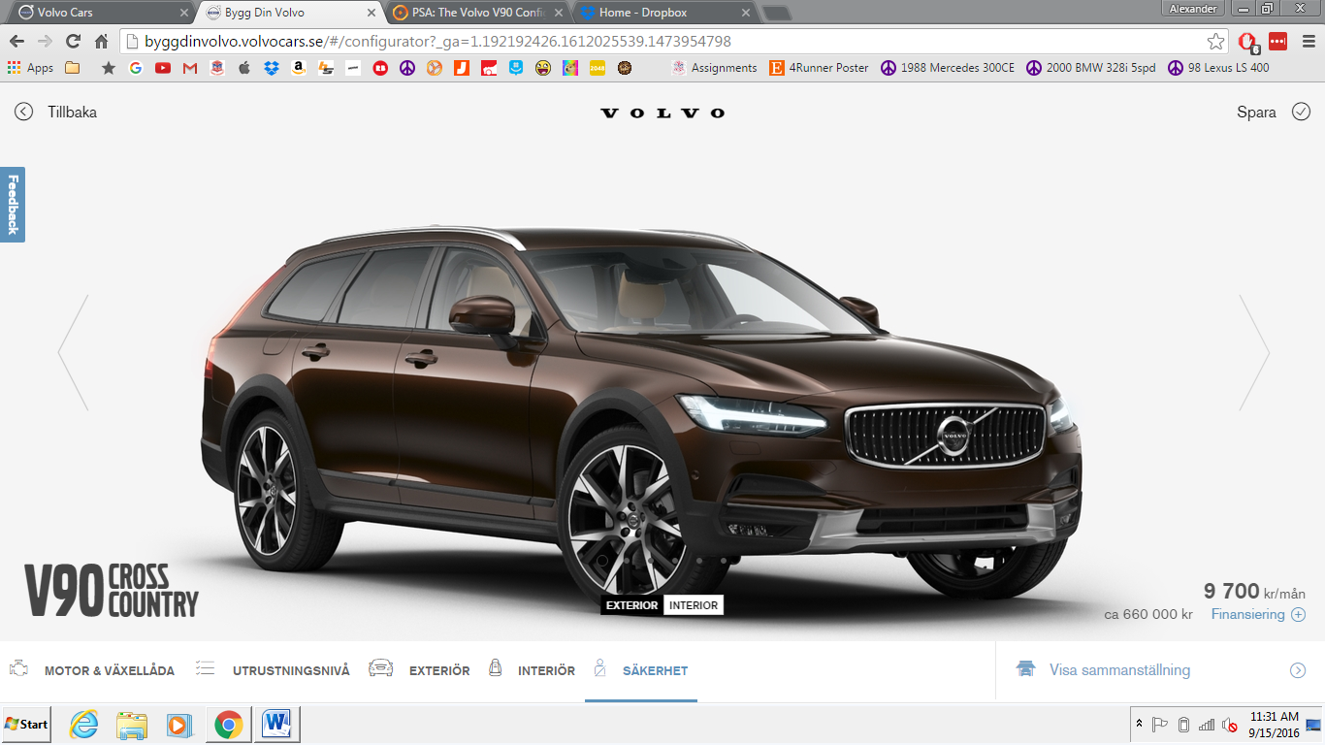Open Windows Explorer from taskbar
This screenshot has height=745, width=1325.
tap(131, 725)
